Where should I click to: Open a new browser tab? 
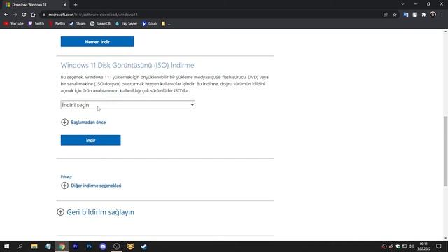(x=76, y=5)
